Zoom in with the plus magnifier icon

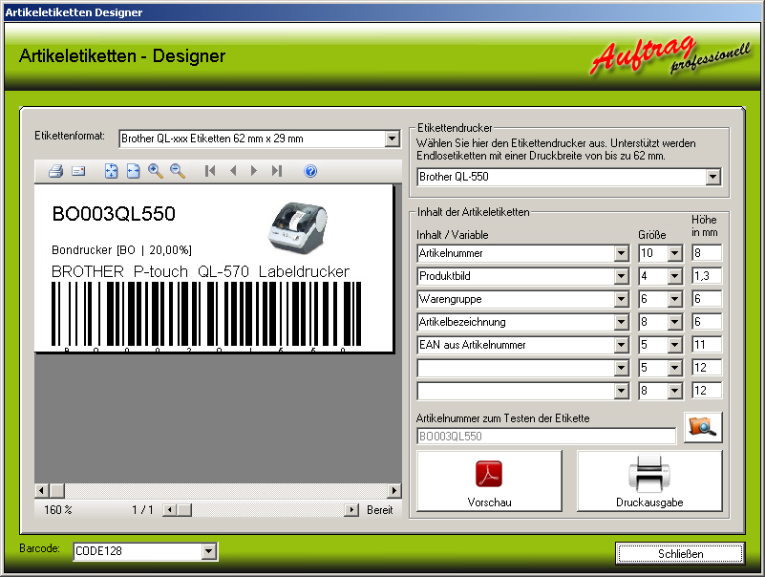pos(156,171)
